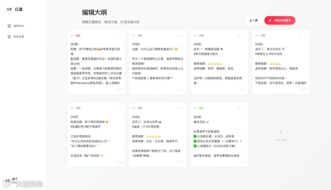The image size is (331, 190).
Task: Remove card P3 via its × icon
Action: click(244, 35)
